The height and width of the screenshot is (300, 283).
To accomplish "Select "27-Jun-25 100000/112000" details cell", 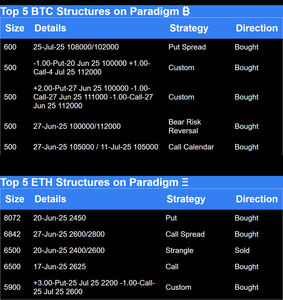I will coord(77,126).
